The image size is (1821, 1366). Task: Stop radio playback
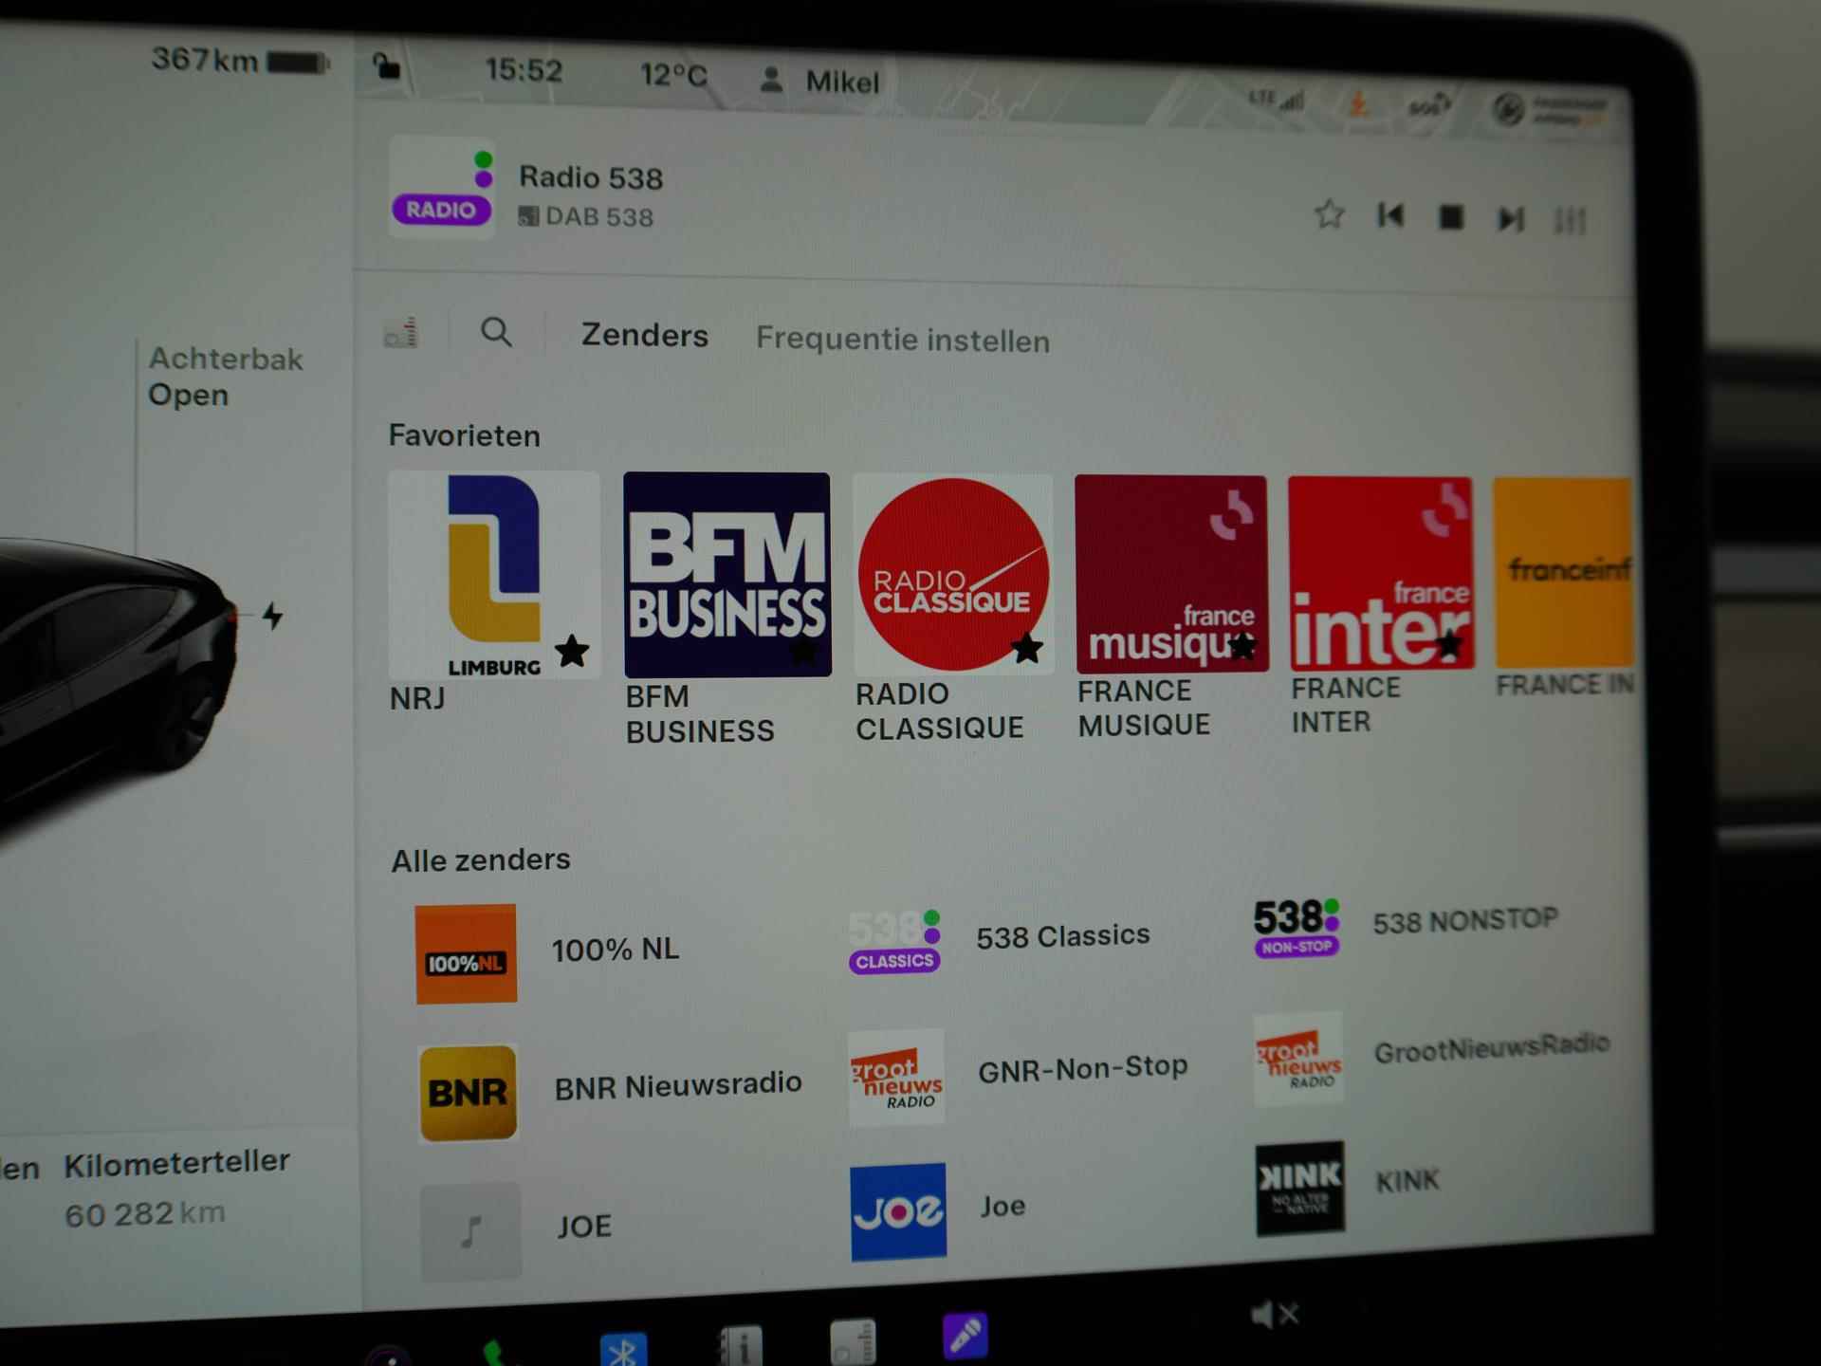(1451, 218)
